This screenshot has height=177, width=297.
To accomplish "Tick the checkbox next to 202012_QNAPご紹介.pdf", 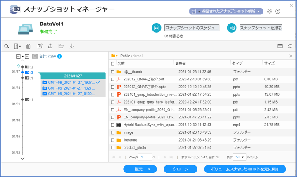I will click(113, 79).
